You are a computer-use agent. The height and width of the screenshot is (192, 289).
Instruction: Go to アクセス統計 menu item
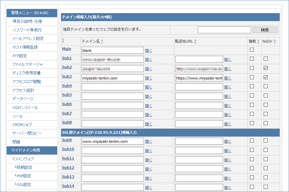pos(23,90)
